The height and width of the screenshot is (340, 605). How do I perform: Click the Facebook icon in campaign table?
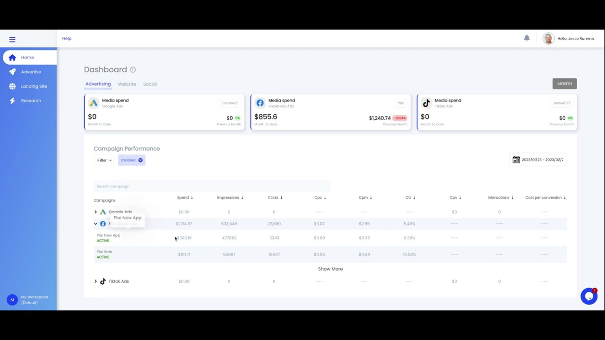[103, 224]
